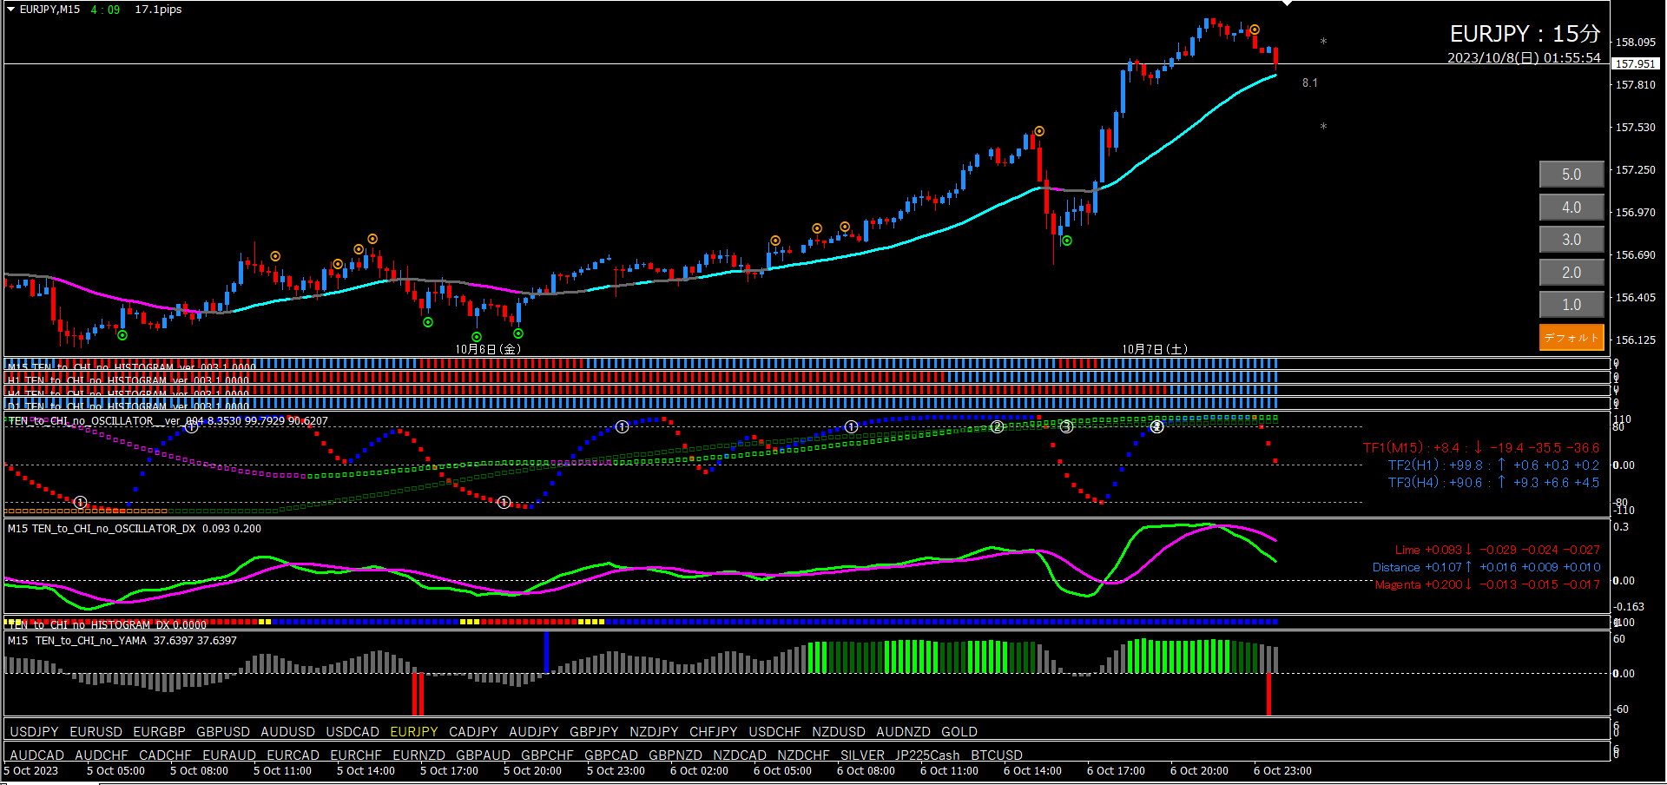
Task: Select the EURUSD symbol link
Action: (x=96, y=732)
